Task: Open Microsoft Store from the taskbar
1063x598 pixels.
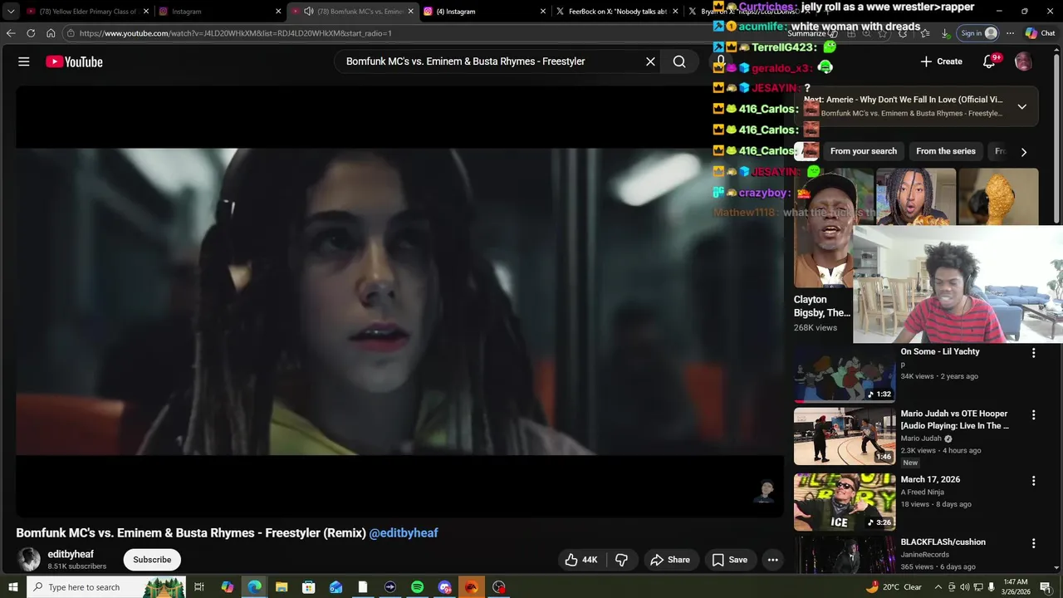Action: coord(308,587)
